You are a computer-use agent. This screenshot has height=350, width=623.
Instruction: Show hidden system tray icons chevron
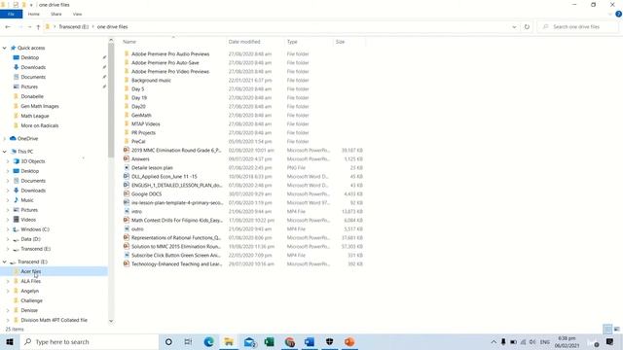[494, 342]
